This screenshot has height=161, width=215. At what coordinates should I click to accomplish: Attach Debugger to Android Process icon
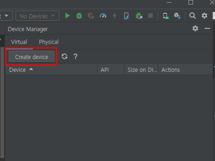[x=139, y=16]
